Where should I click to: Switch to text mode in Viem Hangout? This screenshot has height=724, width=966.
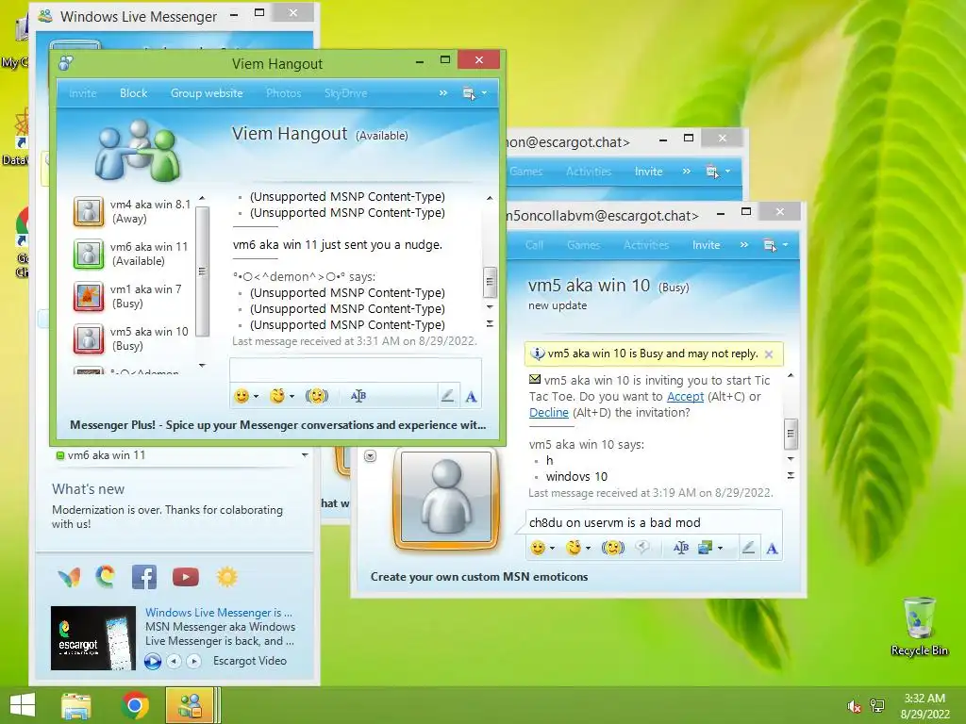pyautogui.click(x=472, y=397)
